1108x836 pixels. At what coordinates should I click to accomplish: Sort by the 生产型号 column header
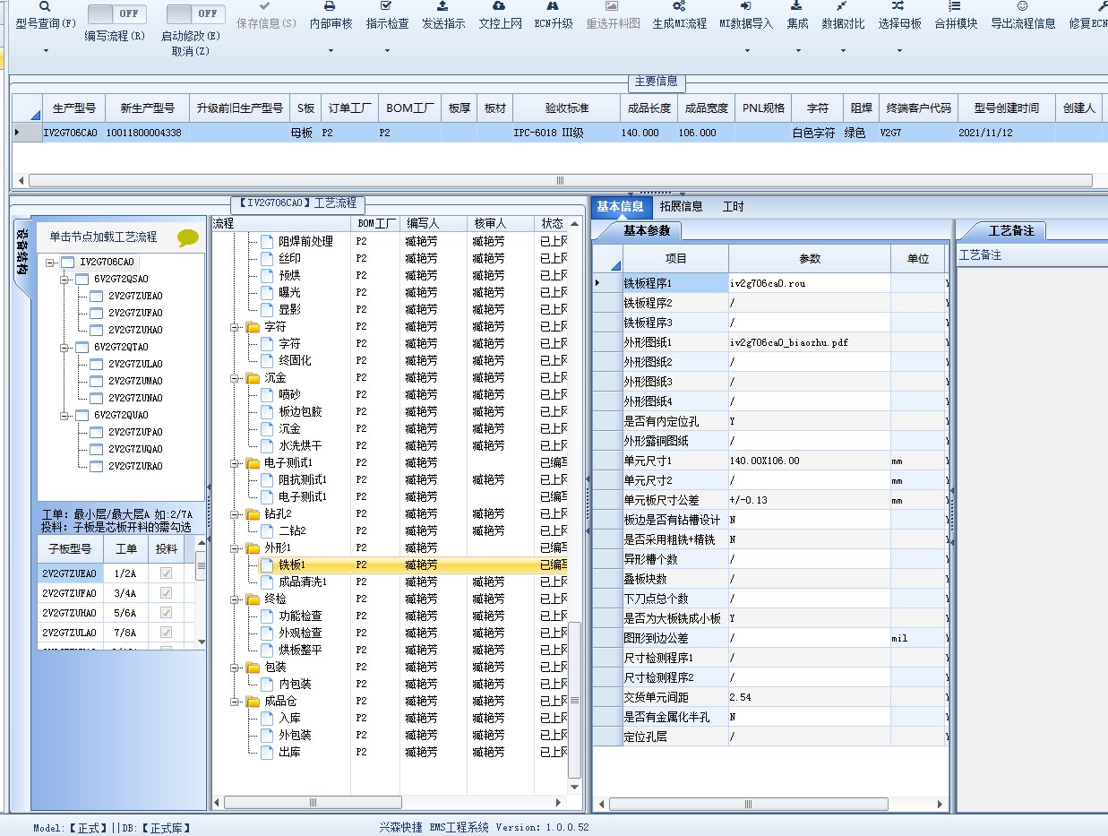tap(73, 108)
